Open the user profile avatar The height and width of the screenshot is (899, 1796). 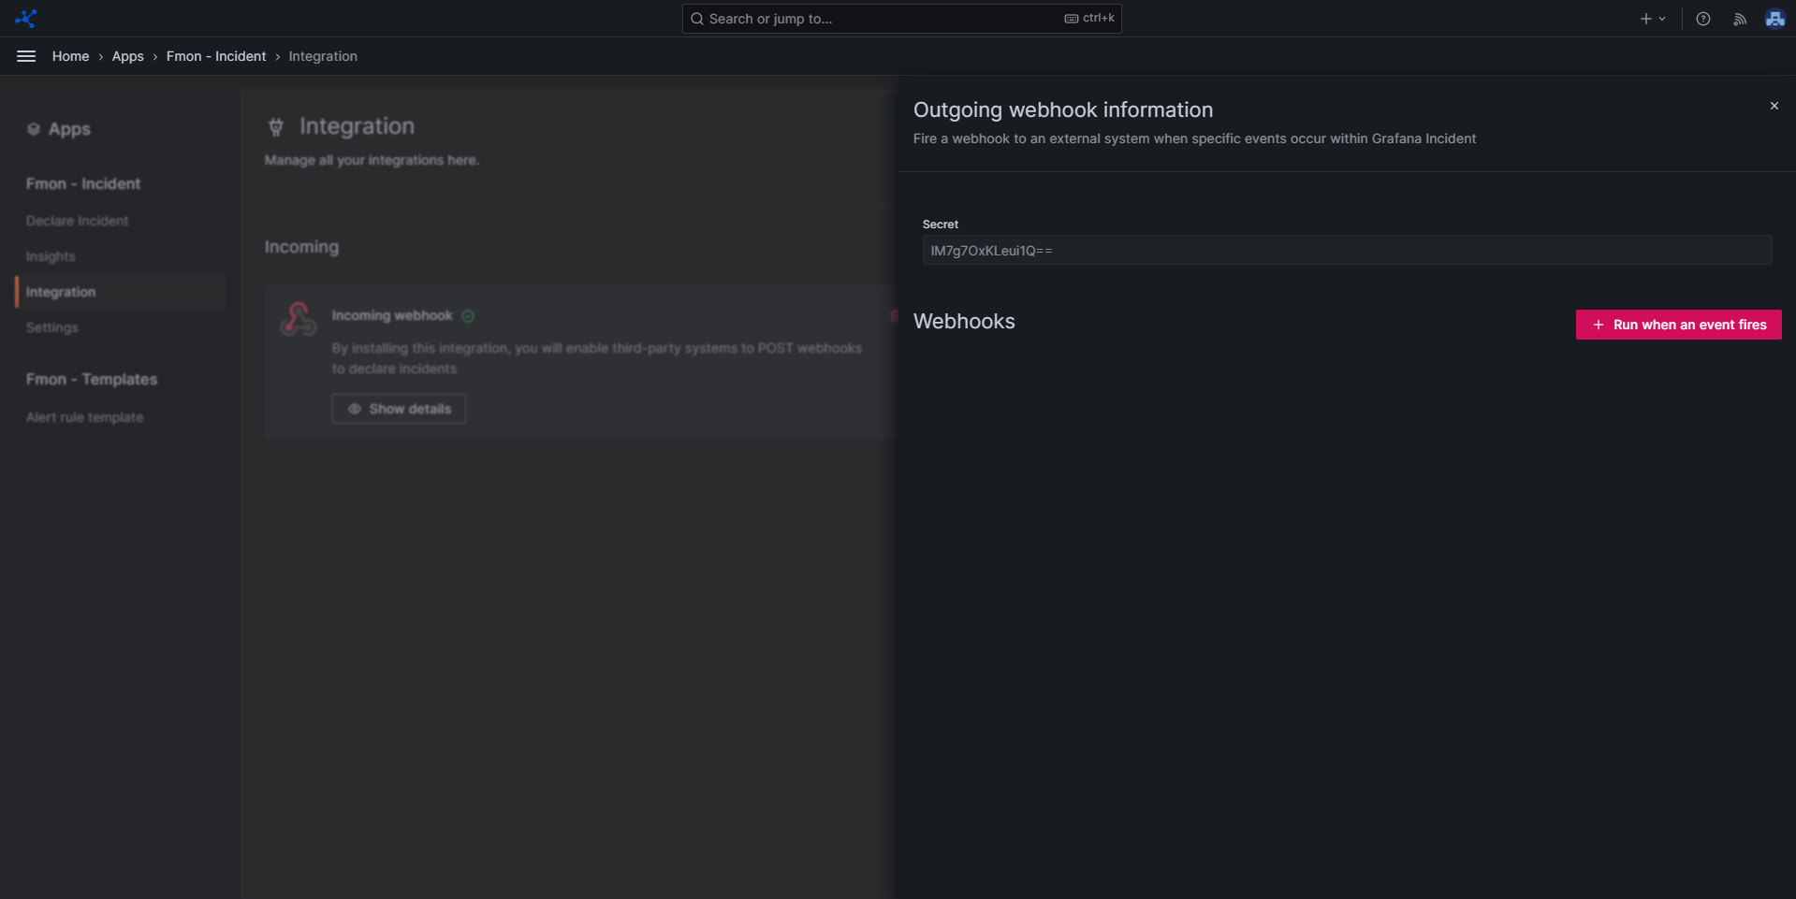(x=1774, y=19)
